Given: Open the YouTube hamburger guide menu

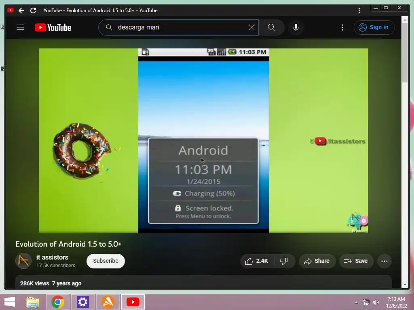Looking at the screenshot, I should [x=20, y=27].
